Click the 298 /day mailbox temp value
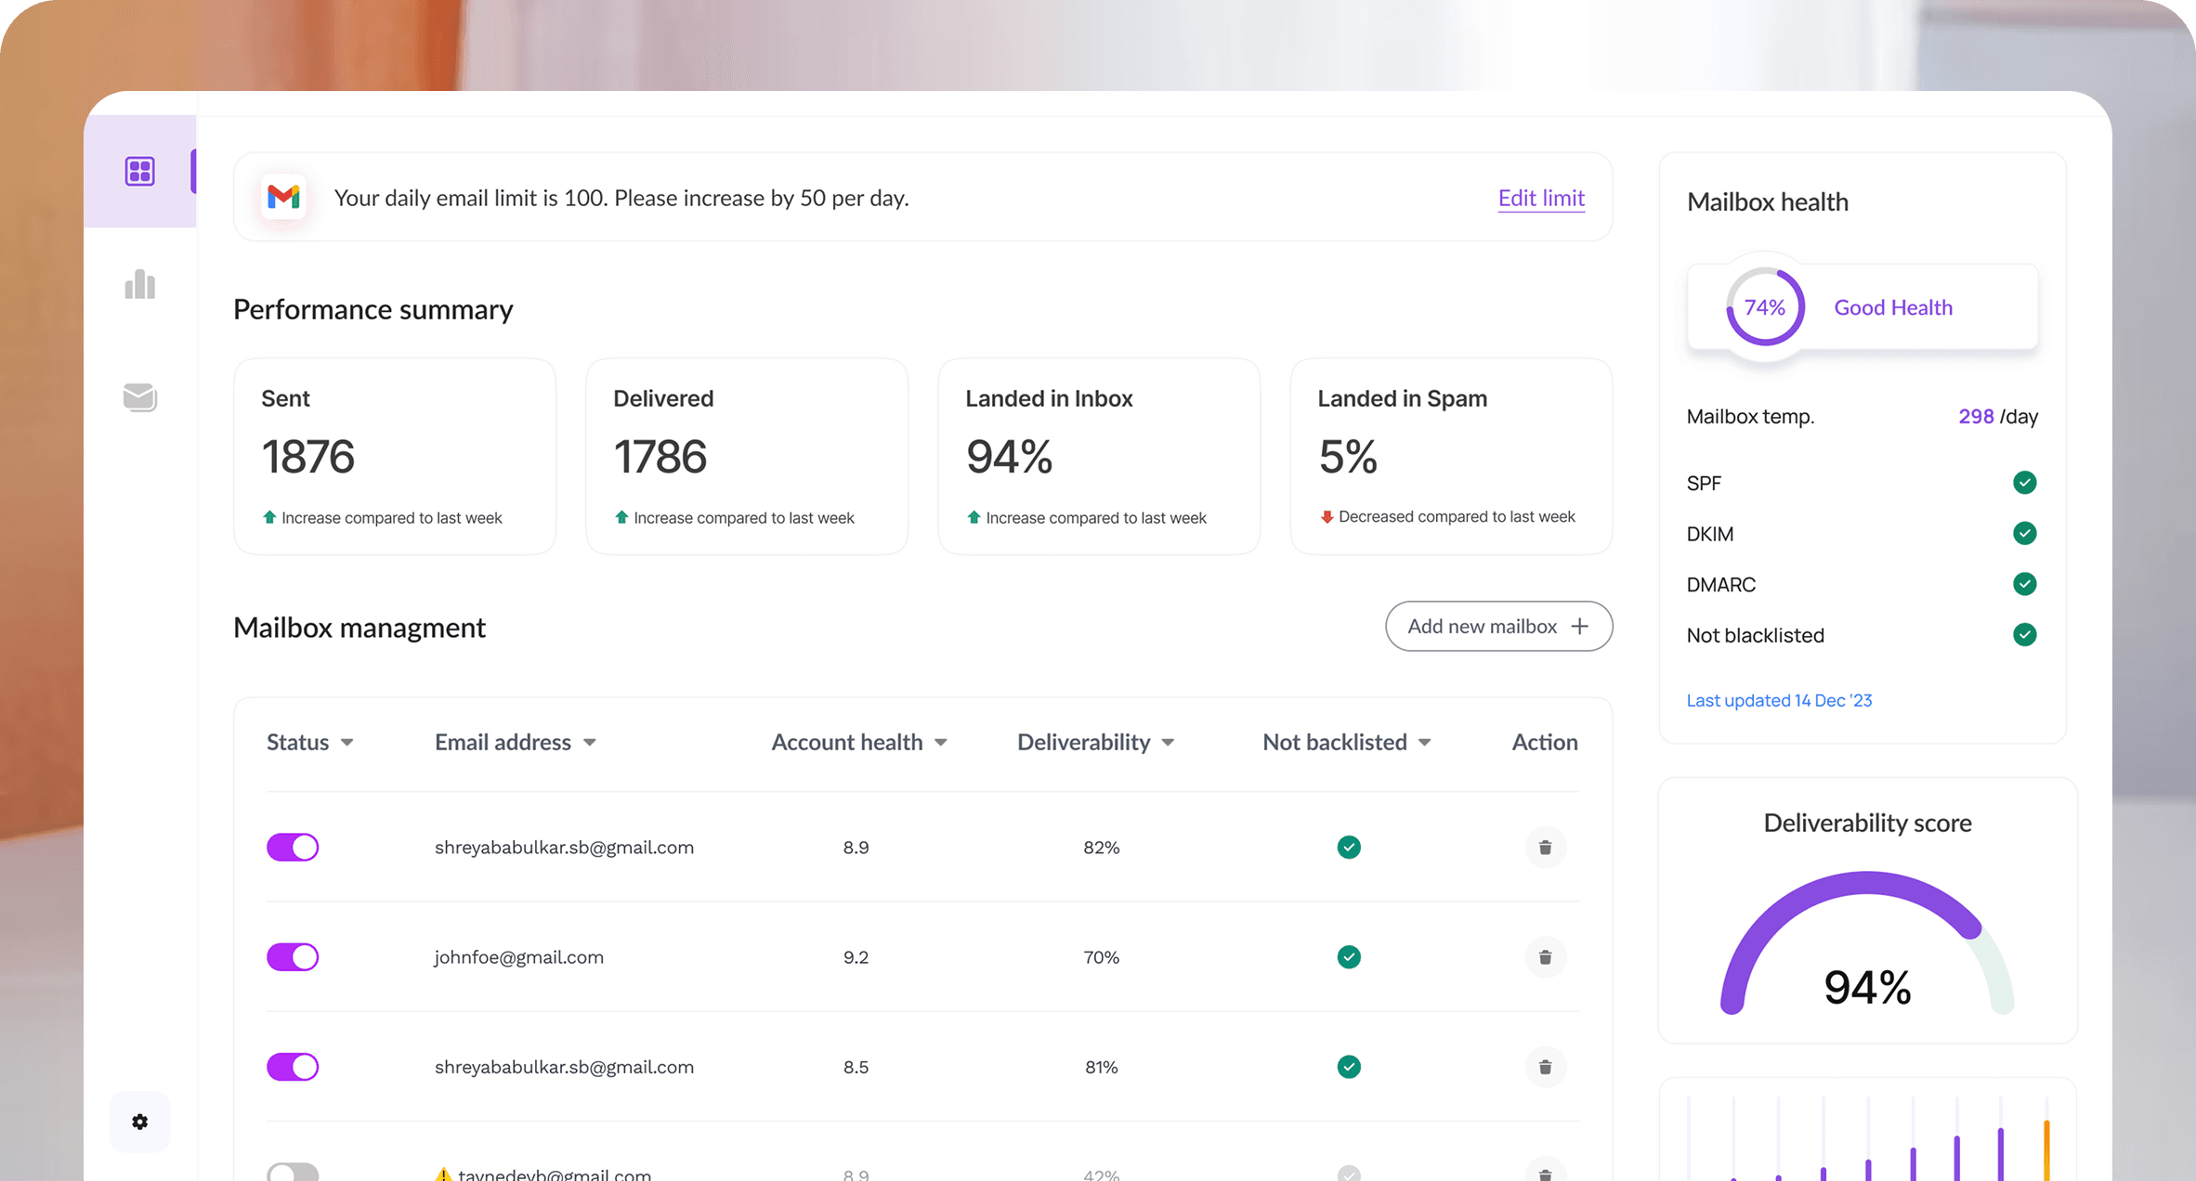The image size is (2196, 1181). (x=1998, y=416)
